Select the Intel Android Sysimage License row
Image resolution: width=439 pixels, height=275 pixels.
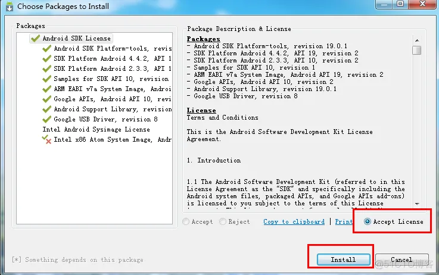[96, 130]
